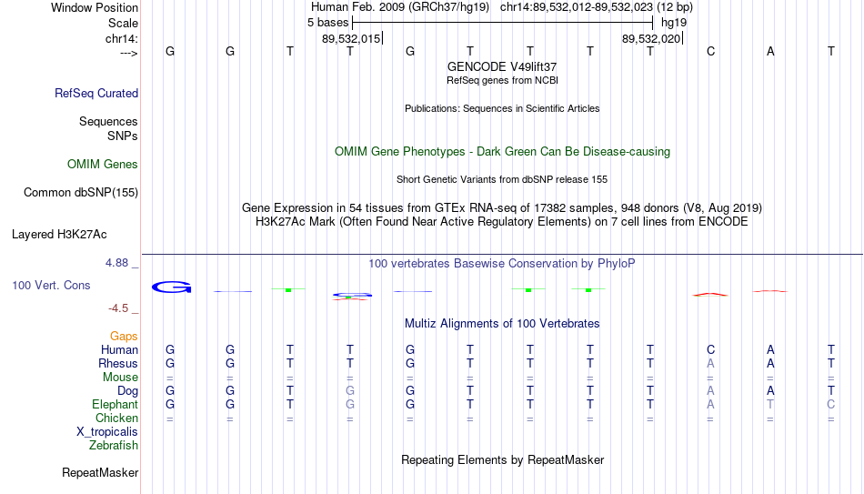
Task: Select the Rhesus species label
Action: pos(118,363)
